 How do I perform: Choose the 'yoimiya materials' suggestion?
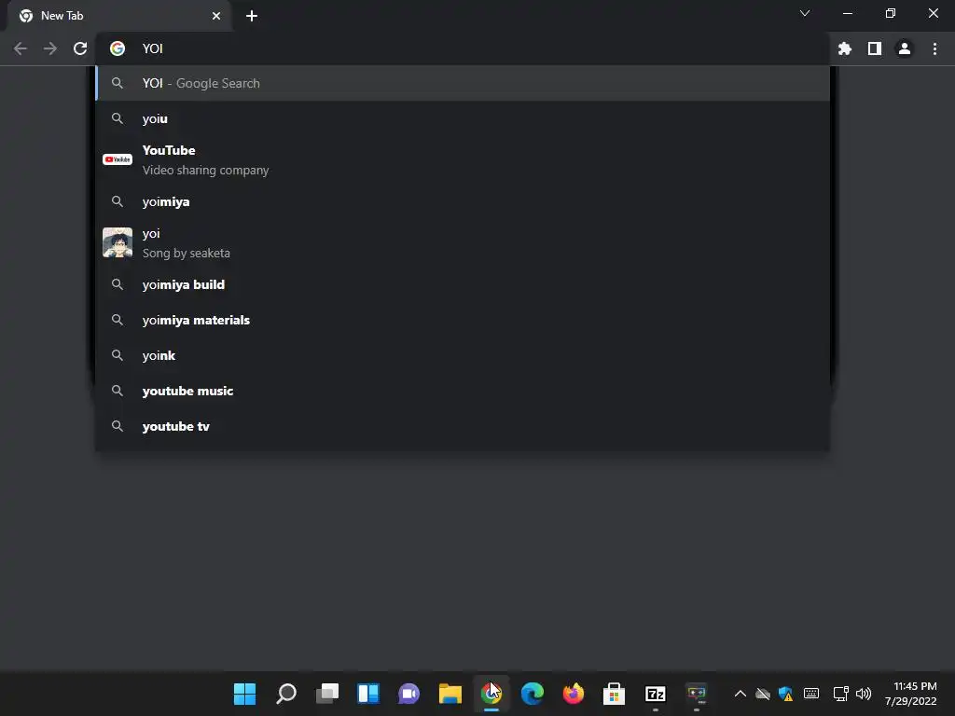click(463, 320)
